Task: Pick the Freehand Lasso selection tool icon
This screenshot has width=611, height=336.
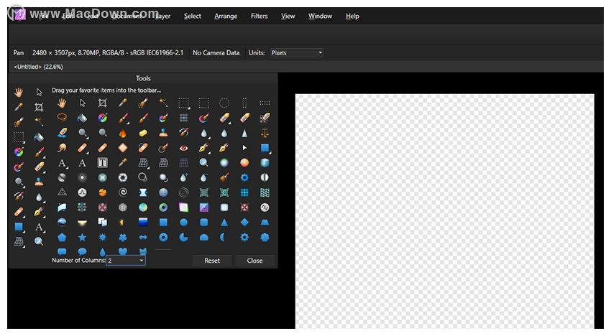Action: click(62, 117)
